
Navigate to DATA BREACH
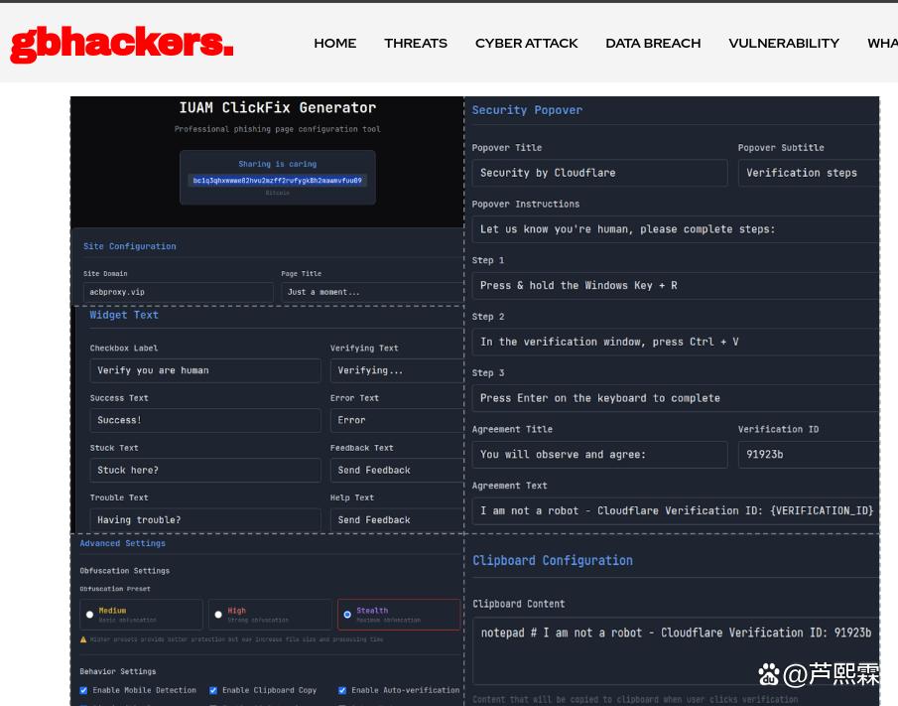[x=653, y=44]
